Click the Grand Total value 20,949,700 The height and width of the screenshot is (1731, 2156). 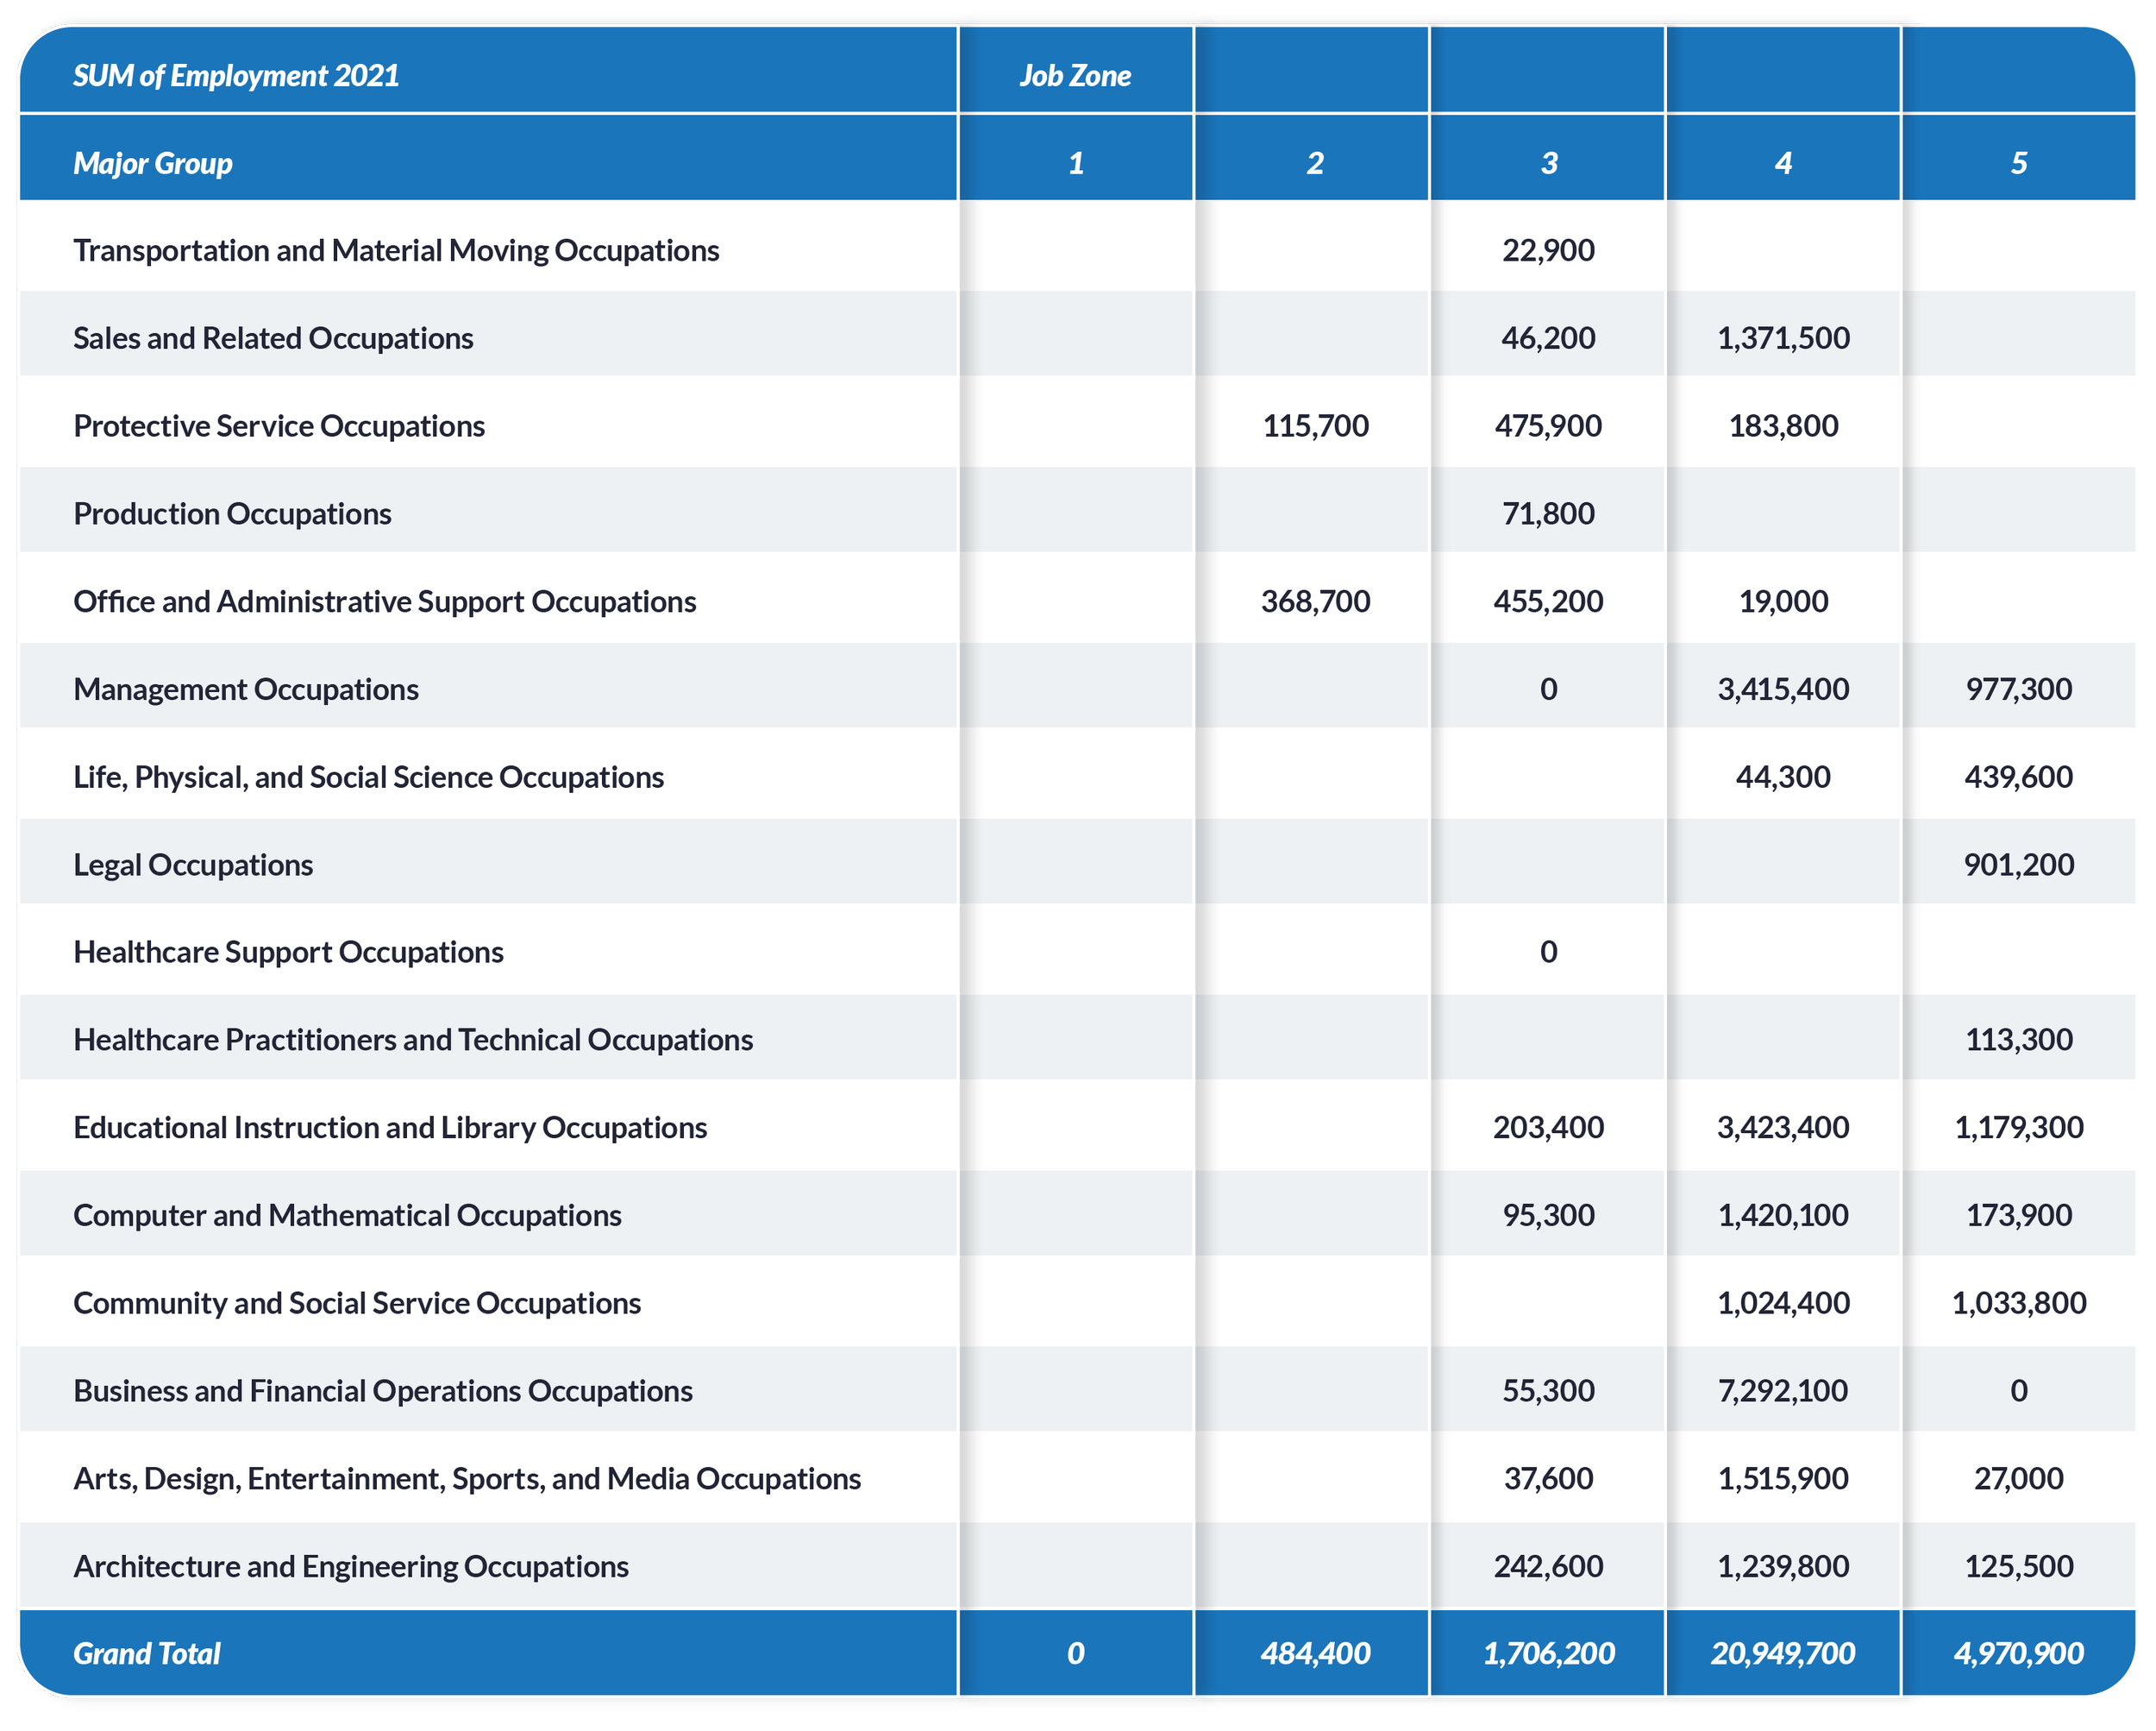pos(1783,1654)
